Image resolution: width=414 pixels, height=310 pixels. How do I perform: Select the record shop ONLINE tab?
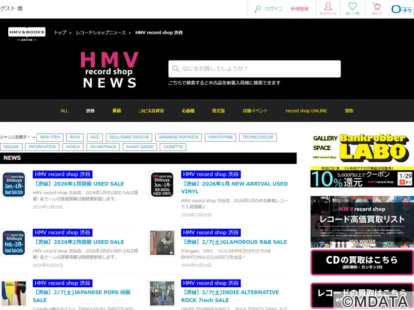coord(306,111)
